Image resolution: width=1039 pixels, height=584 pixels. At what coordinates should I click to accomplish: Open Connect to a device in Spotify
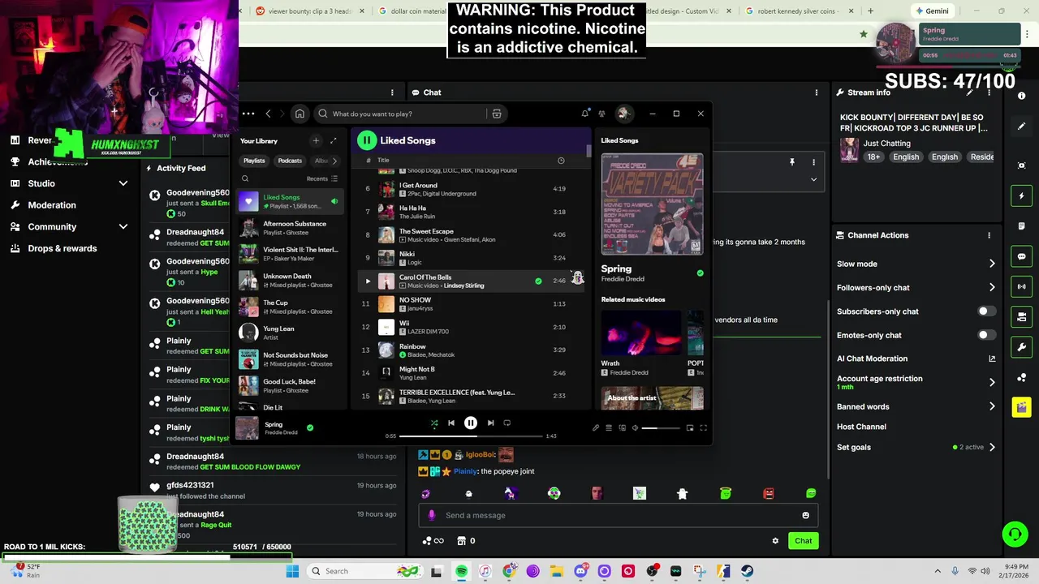pyautogui.click(x=623, y=427)
